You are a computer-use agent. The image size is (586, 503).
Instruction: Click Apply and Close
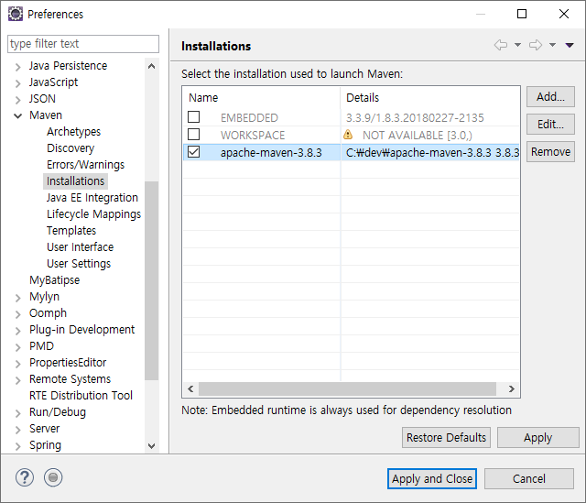[432, 478]
